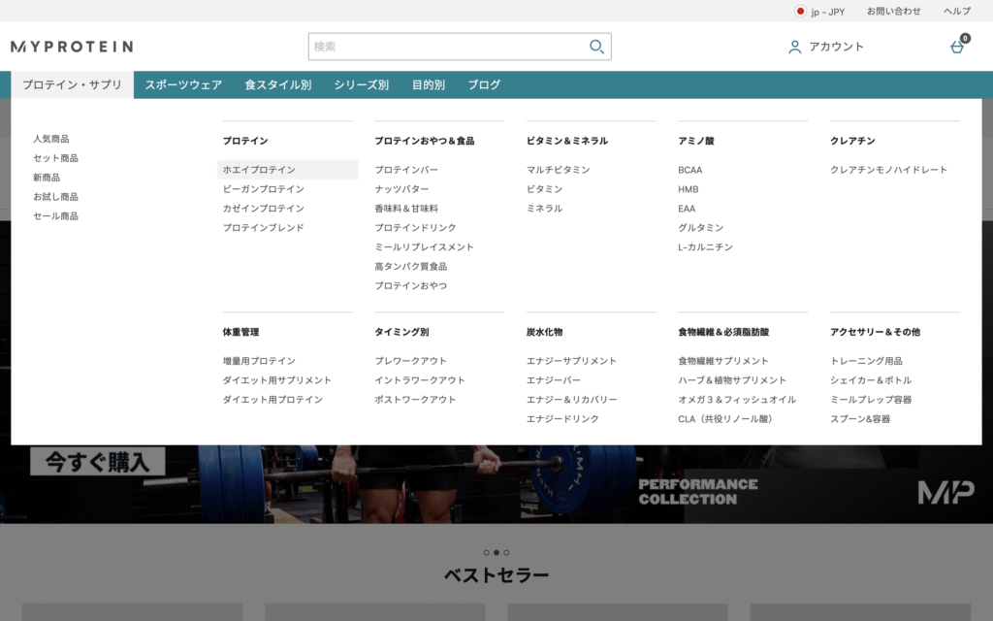Click the プロテインおやつ＆食品 heading
The image size is (993, 621).
pyautogui.click(x=425, y=141)
